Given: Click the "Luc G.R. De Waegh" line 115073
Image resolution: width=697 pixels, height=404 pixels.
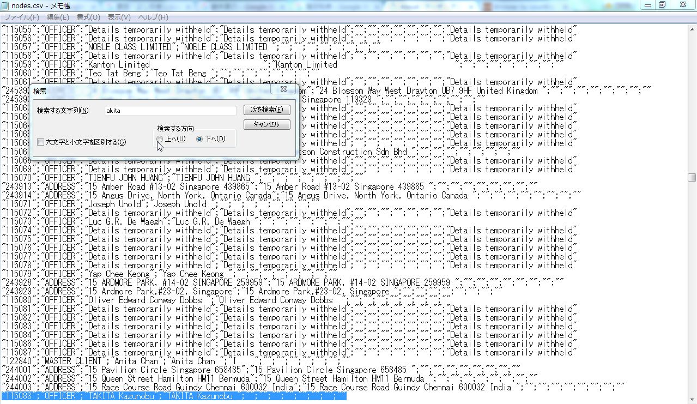Looking at the screenshot, I should [177, 222].
